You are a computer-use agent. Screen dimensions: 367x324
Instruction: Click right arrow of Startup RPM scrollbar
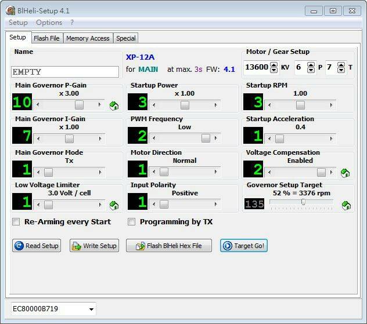click(x=331, y=105)
